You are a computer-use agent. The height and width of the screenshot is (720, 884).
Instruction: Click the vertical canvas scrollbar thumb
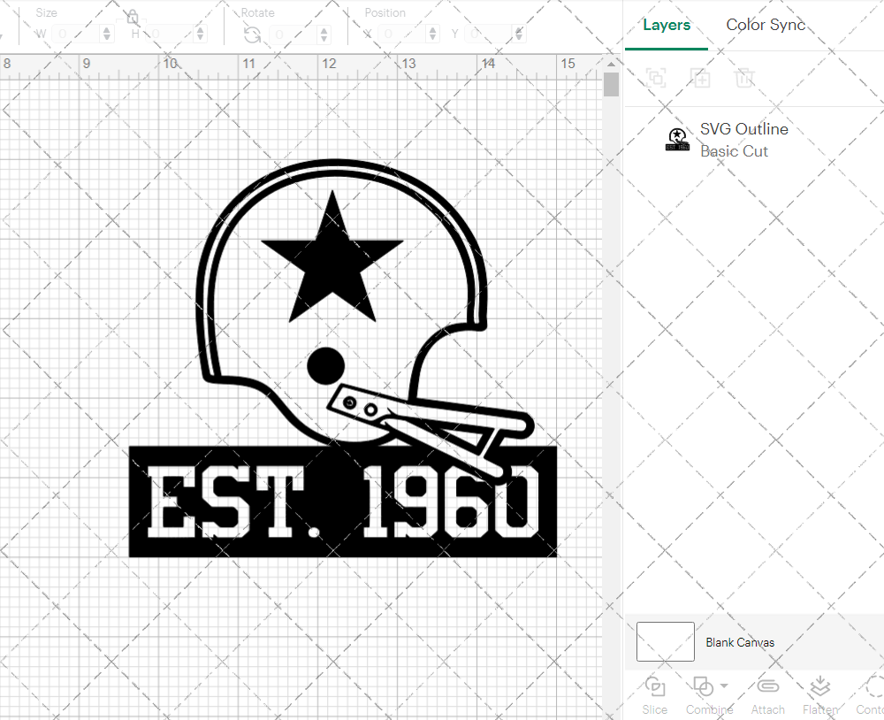point(611,85)
